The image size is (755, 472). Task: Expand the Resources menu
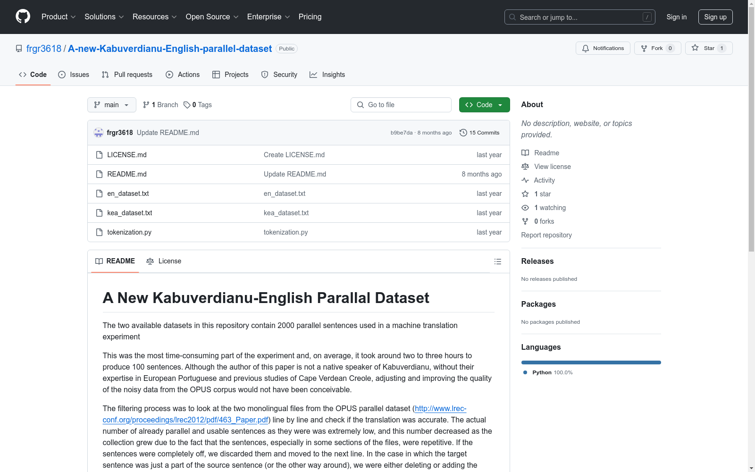[x=155, y=17]
